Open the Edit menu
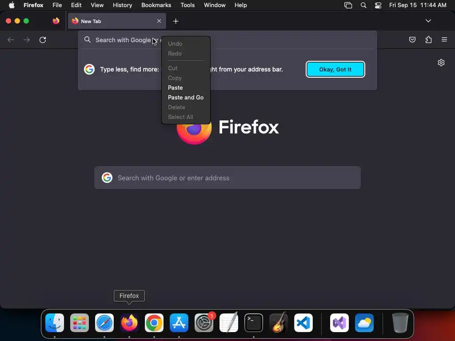 coord(76,5)
